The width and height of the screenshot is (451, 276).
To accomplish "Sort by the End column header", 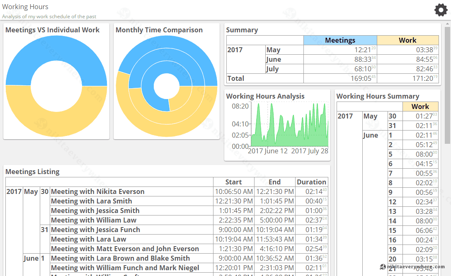I will pyautogui.click(x=274, y=182).
